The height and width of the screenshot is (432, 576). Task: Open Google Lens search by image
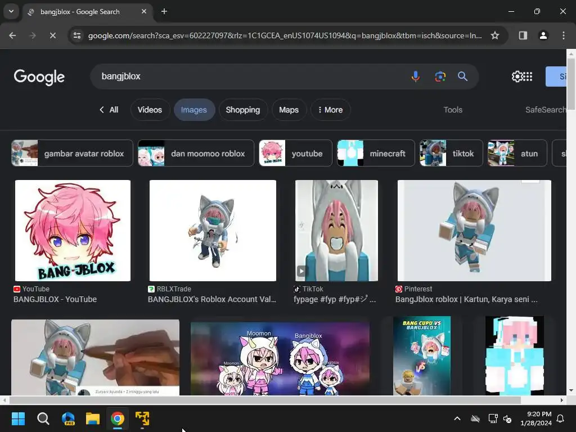tap(440, 76)
